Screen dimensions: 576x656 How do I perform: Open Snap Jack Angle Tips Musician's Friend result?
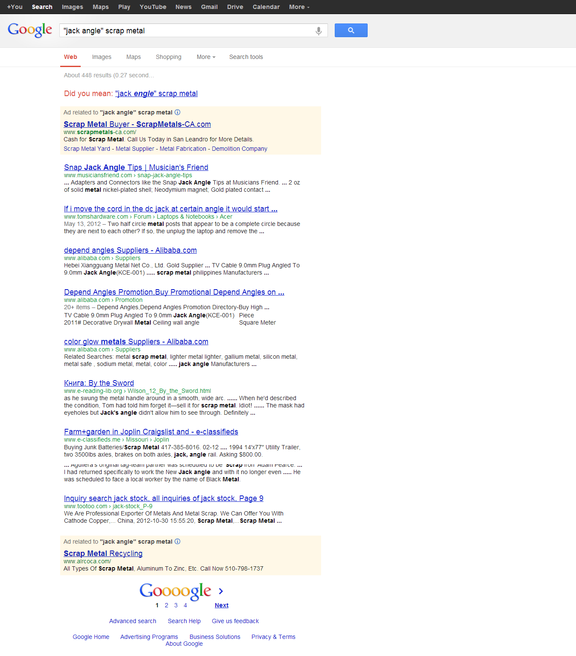tap(136, 167)
